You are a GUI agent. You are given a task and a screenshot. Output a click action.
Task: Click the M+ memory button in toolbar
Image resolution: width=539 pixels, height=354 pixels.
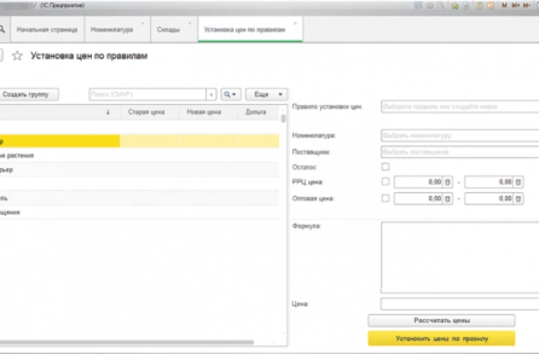pyautogui.click(x=515, y=5)
